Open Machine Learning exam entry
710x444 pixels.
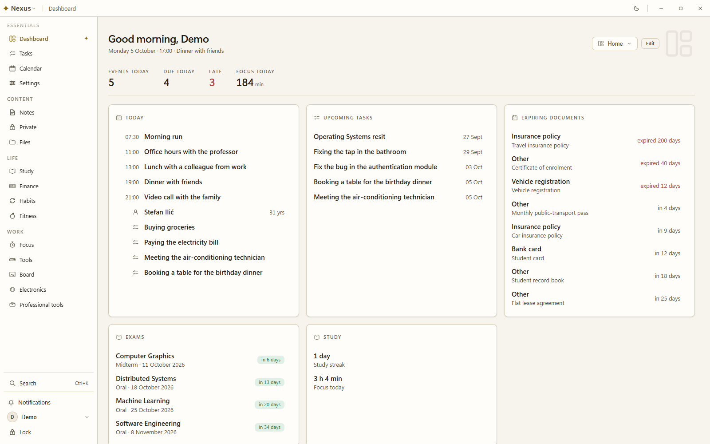200,405
